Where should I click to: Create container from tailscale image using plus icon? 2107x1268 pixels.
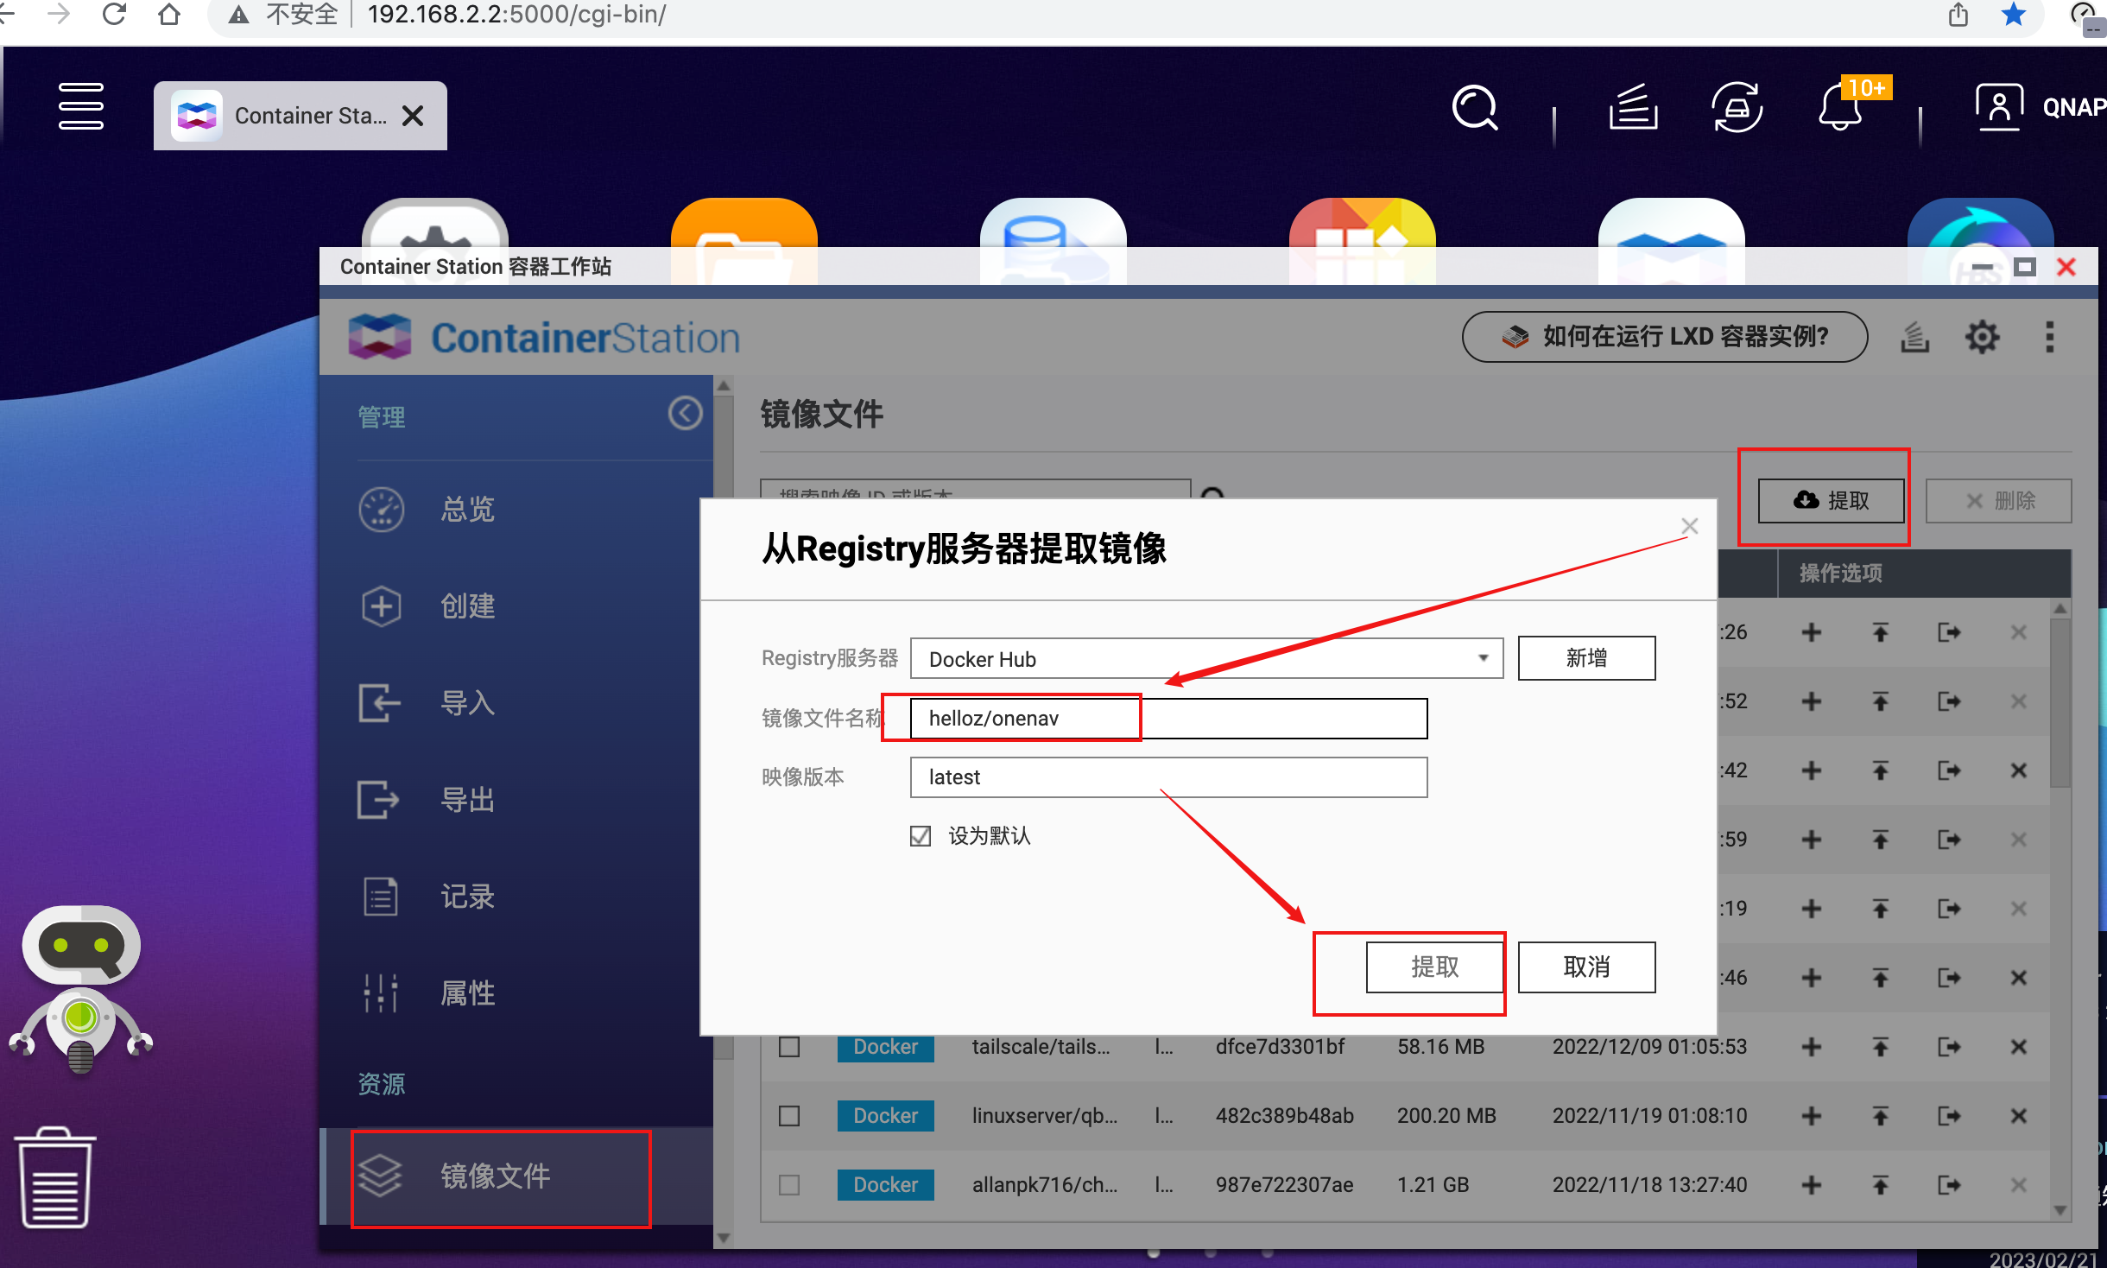[x=1812, y=1047]
